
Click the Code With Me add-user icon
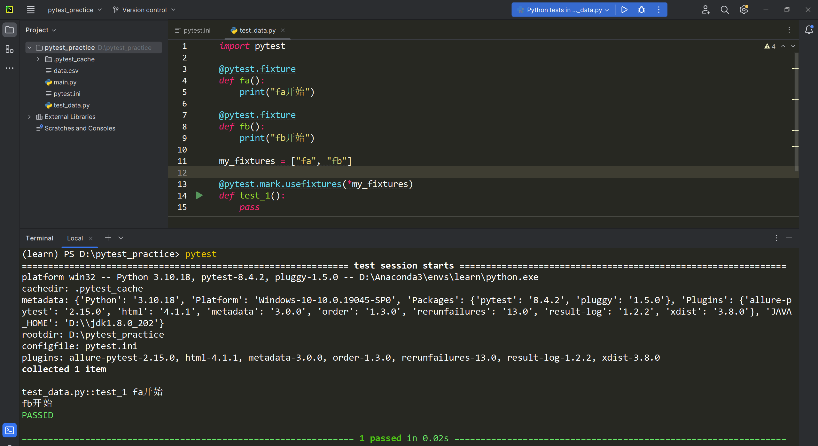(706, 10)
